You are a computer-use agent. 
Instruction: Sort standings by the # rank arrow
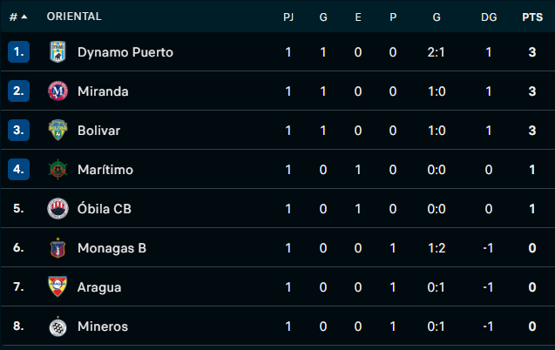tap(24, 17)
